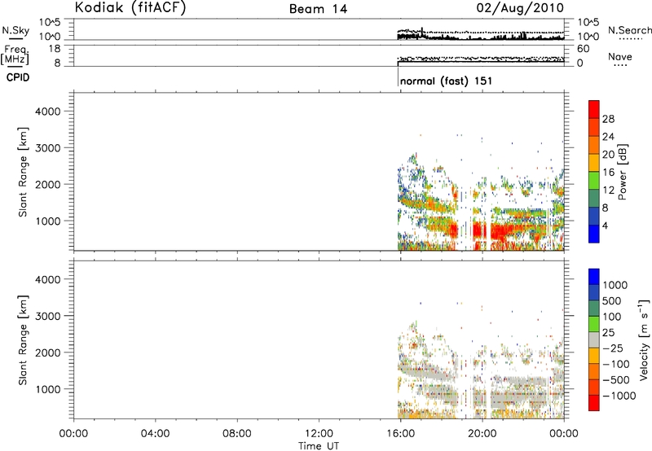The height and width of the screenshot is (451, 652).
Task: Click the '20:00' time axis tick label
Action: click(x=482, y=434)
